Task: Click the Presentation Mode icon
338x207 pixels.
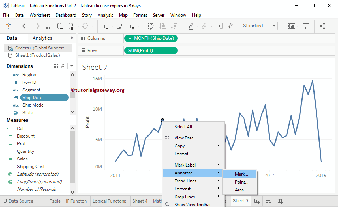Action: pyautogui.click(x=306, y=26)
